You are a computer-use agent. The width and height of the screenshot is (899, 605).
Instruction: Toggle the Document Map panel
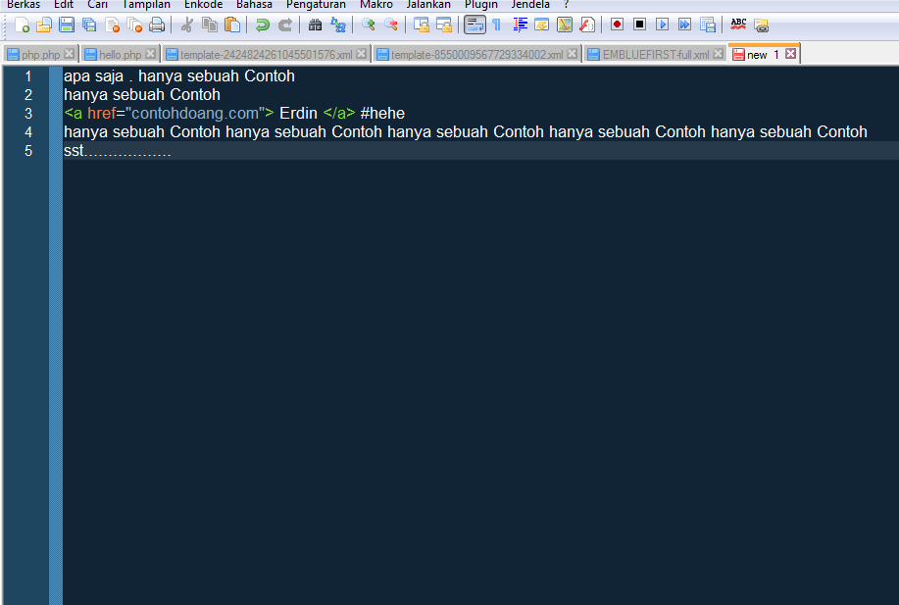(x=563, y=24)
